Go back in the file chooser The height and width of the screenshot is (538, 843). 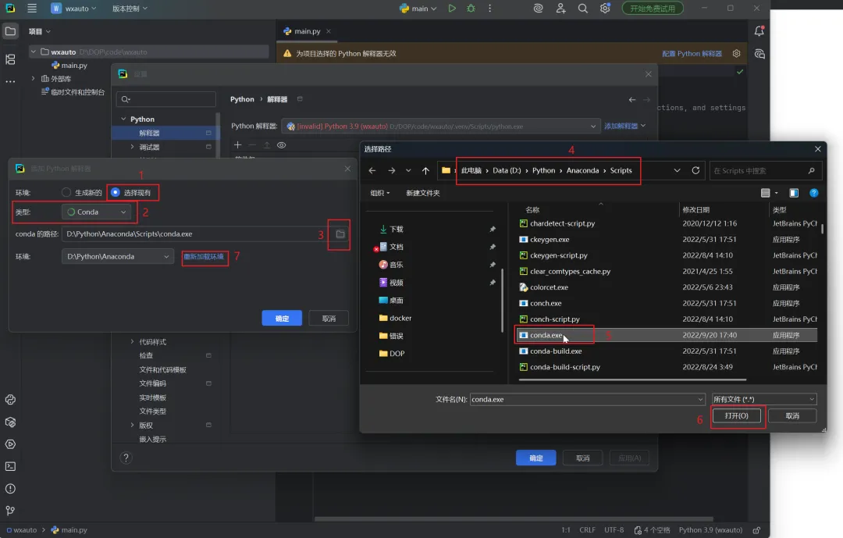[x=372, y=170]
